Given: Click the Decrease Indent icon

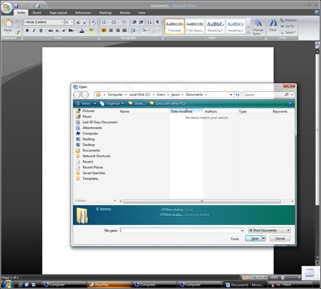Looking at the screenshot, I should point(134,22).
